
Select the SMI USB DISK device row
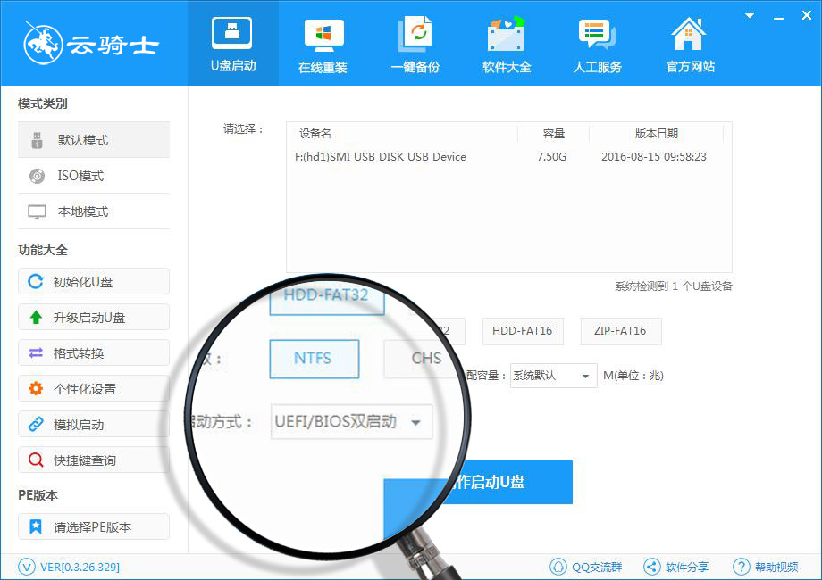coord(402,156)
